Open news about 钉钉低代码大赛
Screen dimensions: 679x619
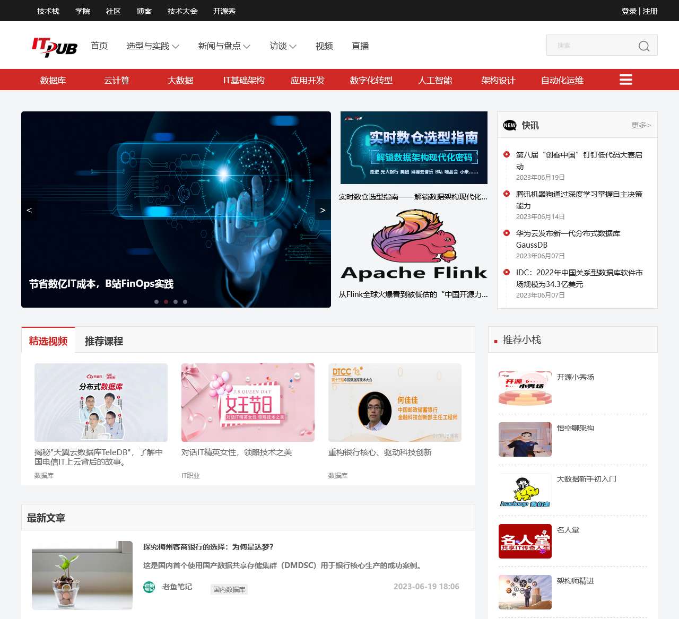(579, 160)
